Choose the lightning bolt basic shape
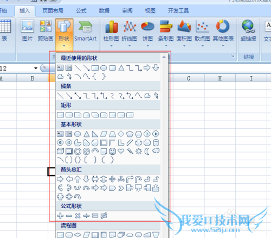Image resolution: width=271 pixels, height=238 pixels. [x=130, y=151]
